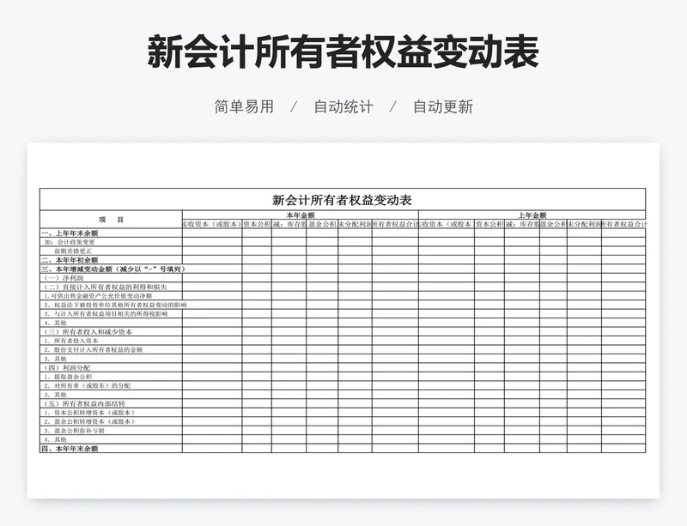Select 所有者权益合计 header under 本年金额
Screen dimensions: 687x526
(395, 224)
